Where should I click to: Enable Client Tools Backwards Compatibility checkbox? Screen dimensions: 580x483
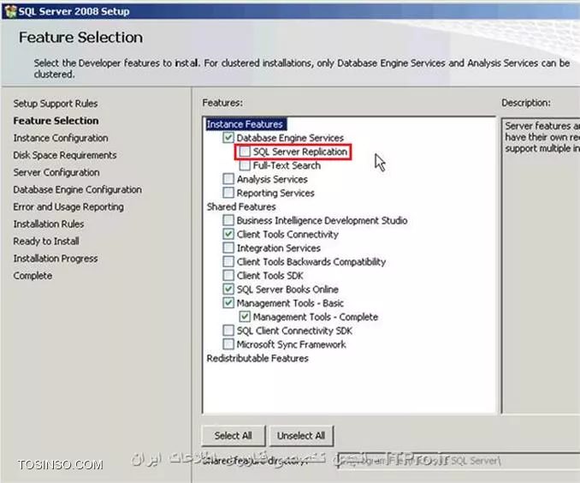click(228, 261)
